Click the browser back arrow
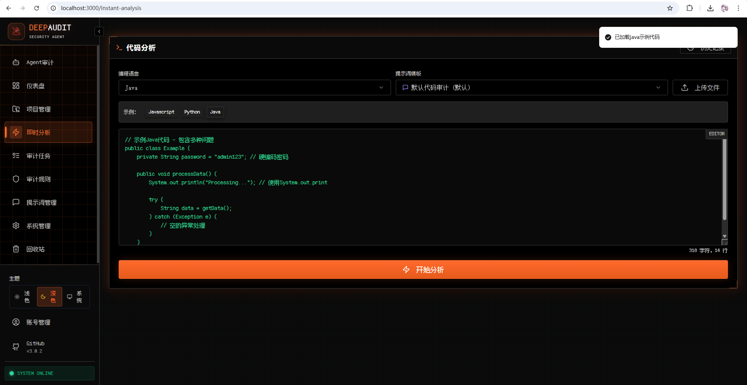 (9, 8)
